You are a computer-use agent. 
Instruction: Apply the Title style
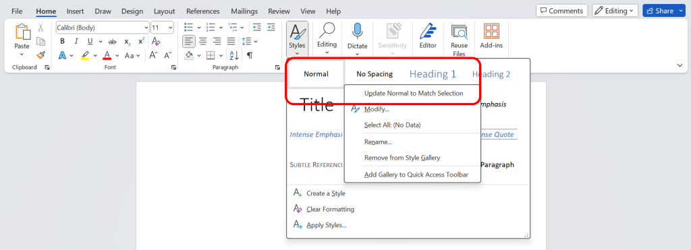tap(316, 105)
